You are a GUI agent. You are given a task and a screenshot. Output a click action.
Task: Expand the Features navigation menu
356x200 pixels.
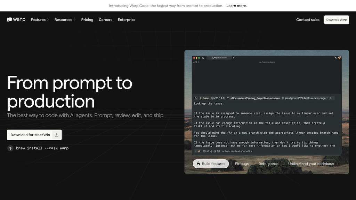(x=39, y=19)
